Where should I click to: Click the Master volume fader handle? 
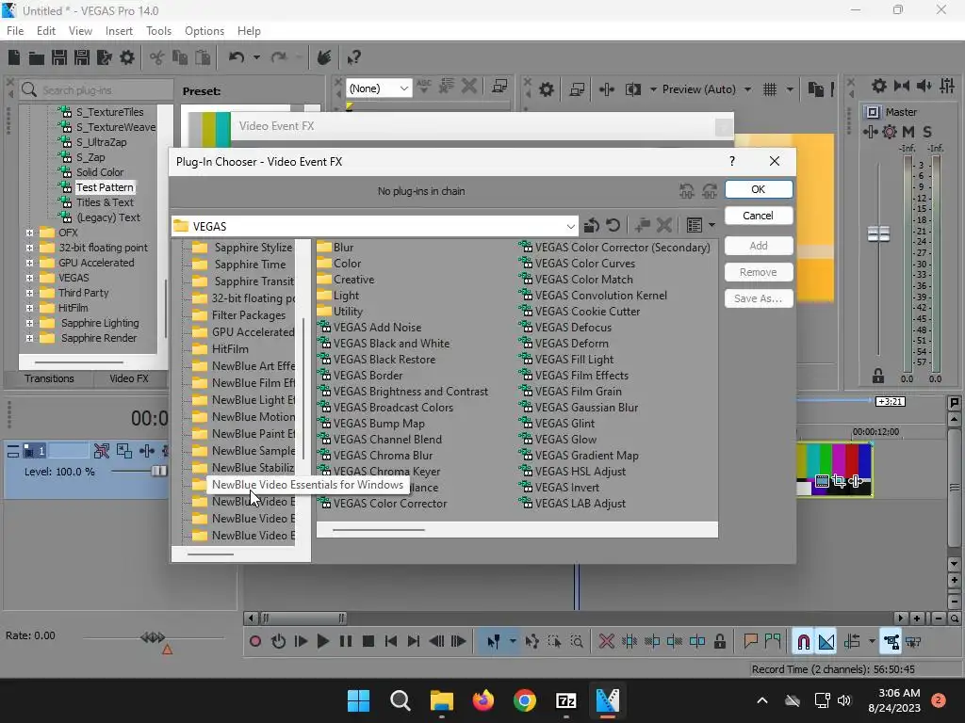(878, 233)
